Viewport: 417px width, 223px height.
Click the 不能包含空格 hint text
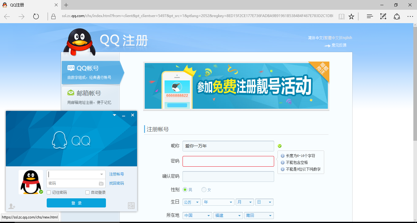[297, 162]
